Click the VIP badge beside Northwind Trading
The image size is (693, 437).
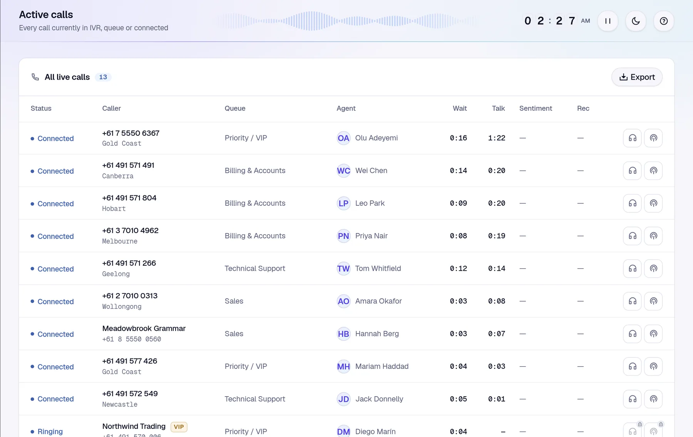[179, 427]
